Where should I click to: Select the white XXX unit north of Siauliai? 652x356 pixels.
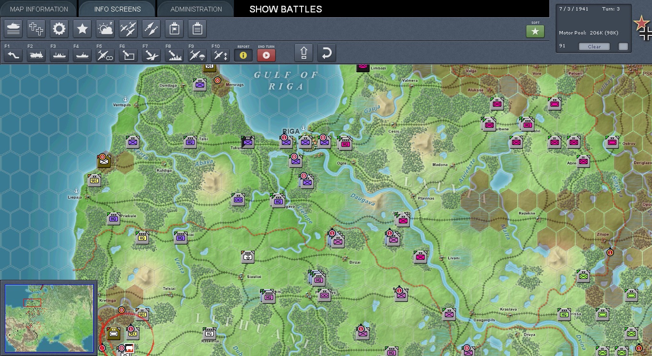point(248,256)
